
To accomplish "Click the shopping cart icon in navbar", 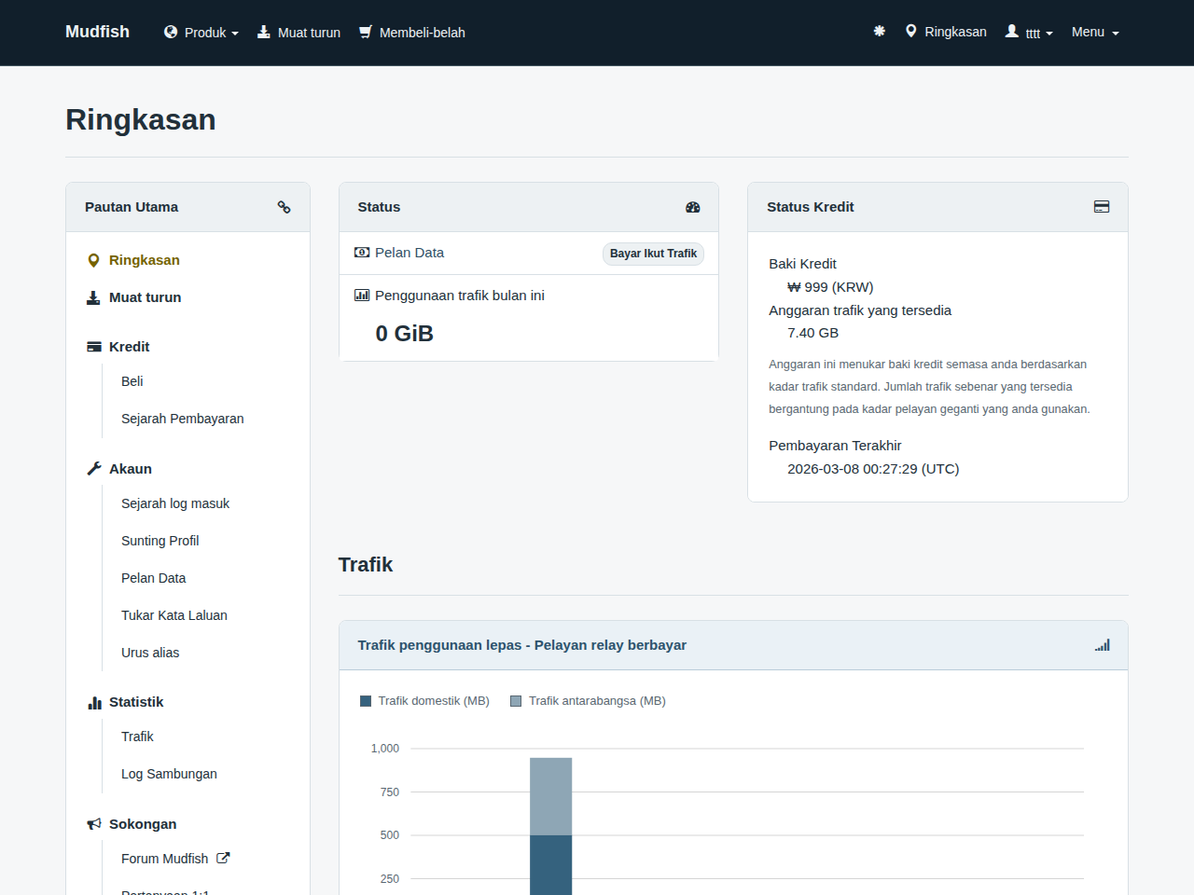I will click(366, 32).
